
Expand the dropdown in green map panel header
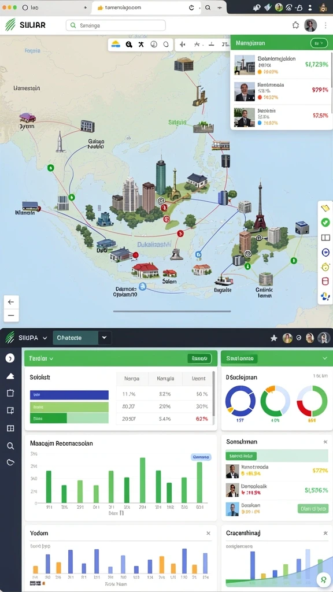click(x=319, y=43)
